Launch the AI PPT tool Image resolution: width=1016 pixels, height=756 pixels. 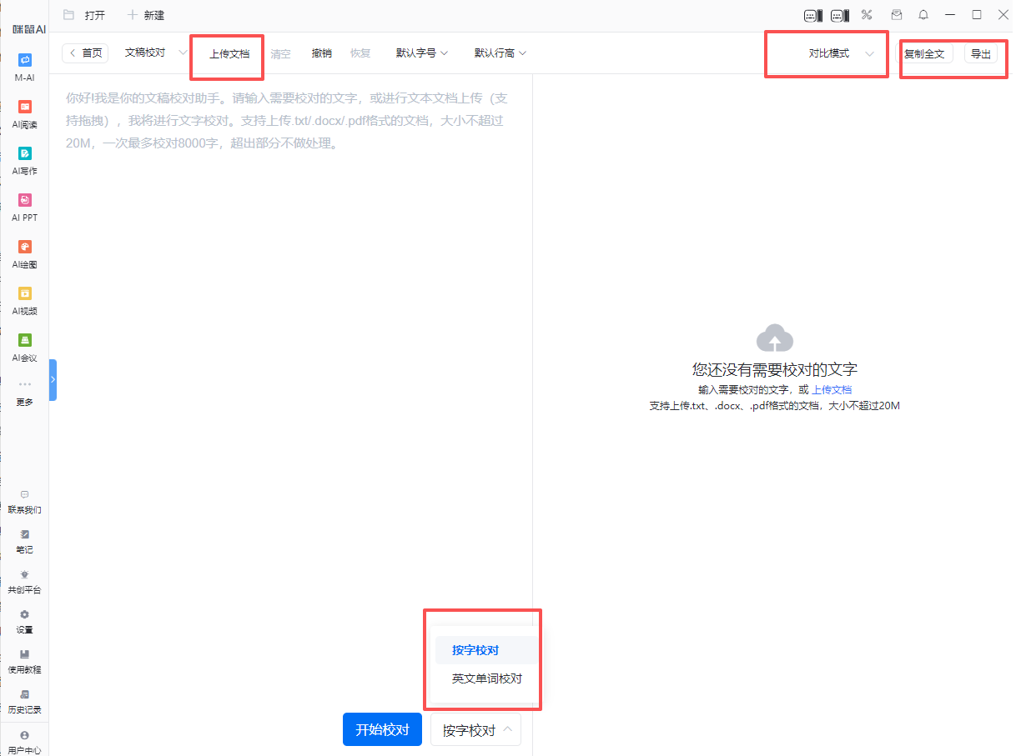point(24,201)
